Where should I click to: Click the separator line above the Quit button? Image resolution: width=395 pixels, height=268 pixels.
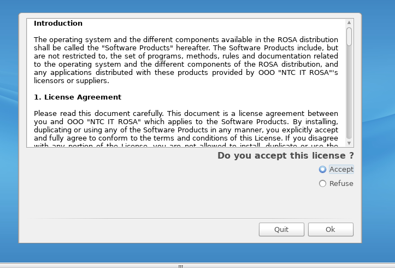coord(190,218)
